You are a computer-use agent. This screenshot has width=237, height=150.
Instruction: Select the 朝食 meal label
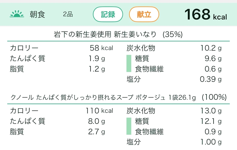coord(38,14)
